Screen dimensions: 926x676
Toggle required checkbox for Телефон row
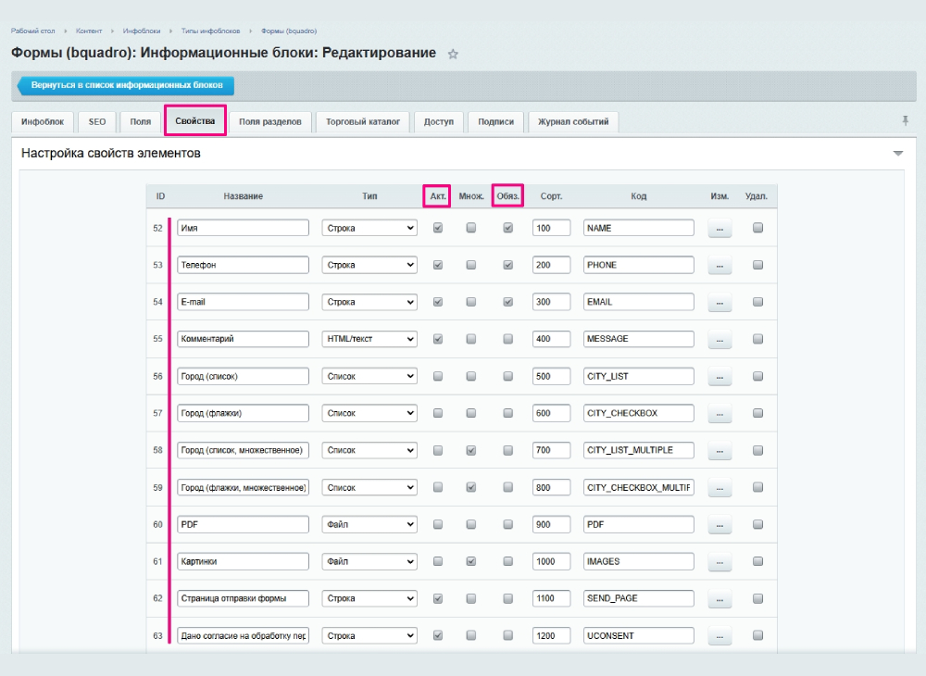507,265
